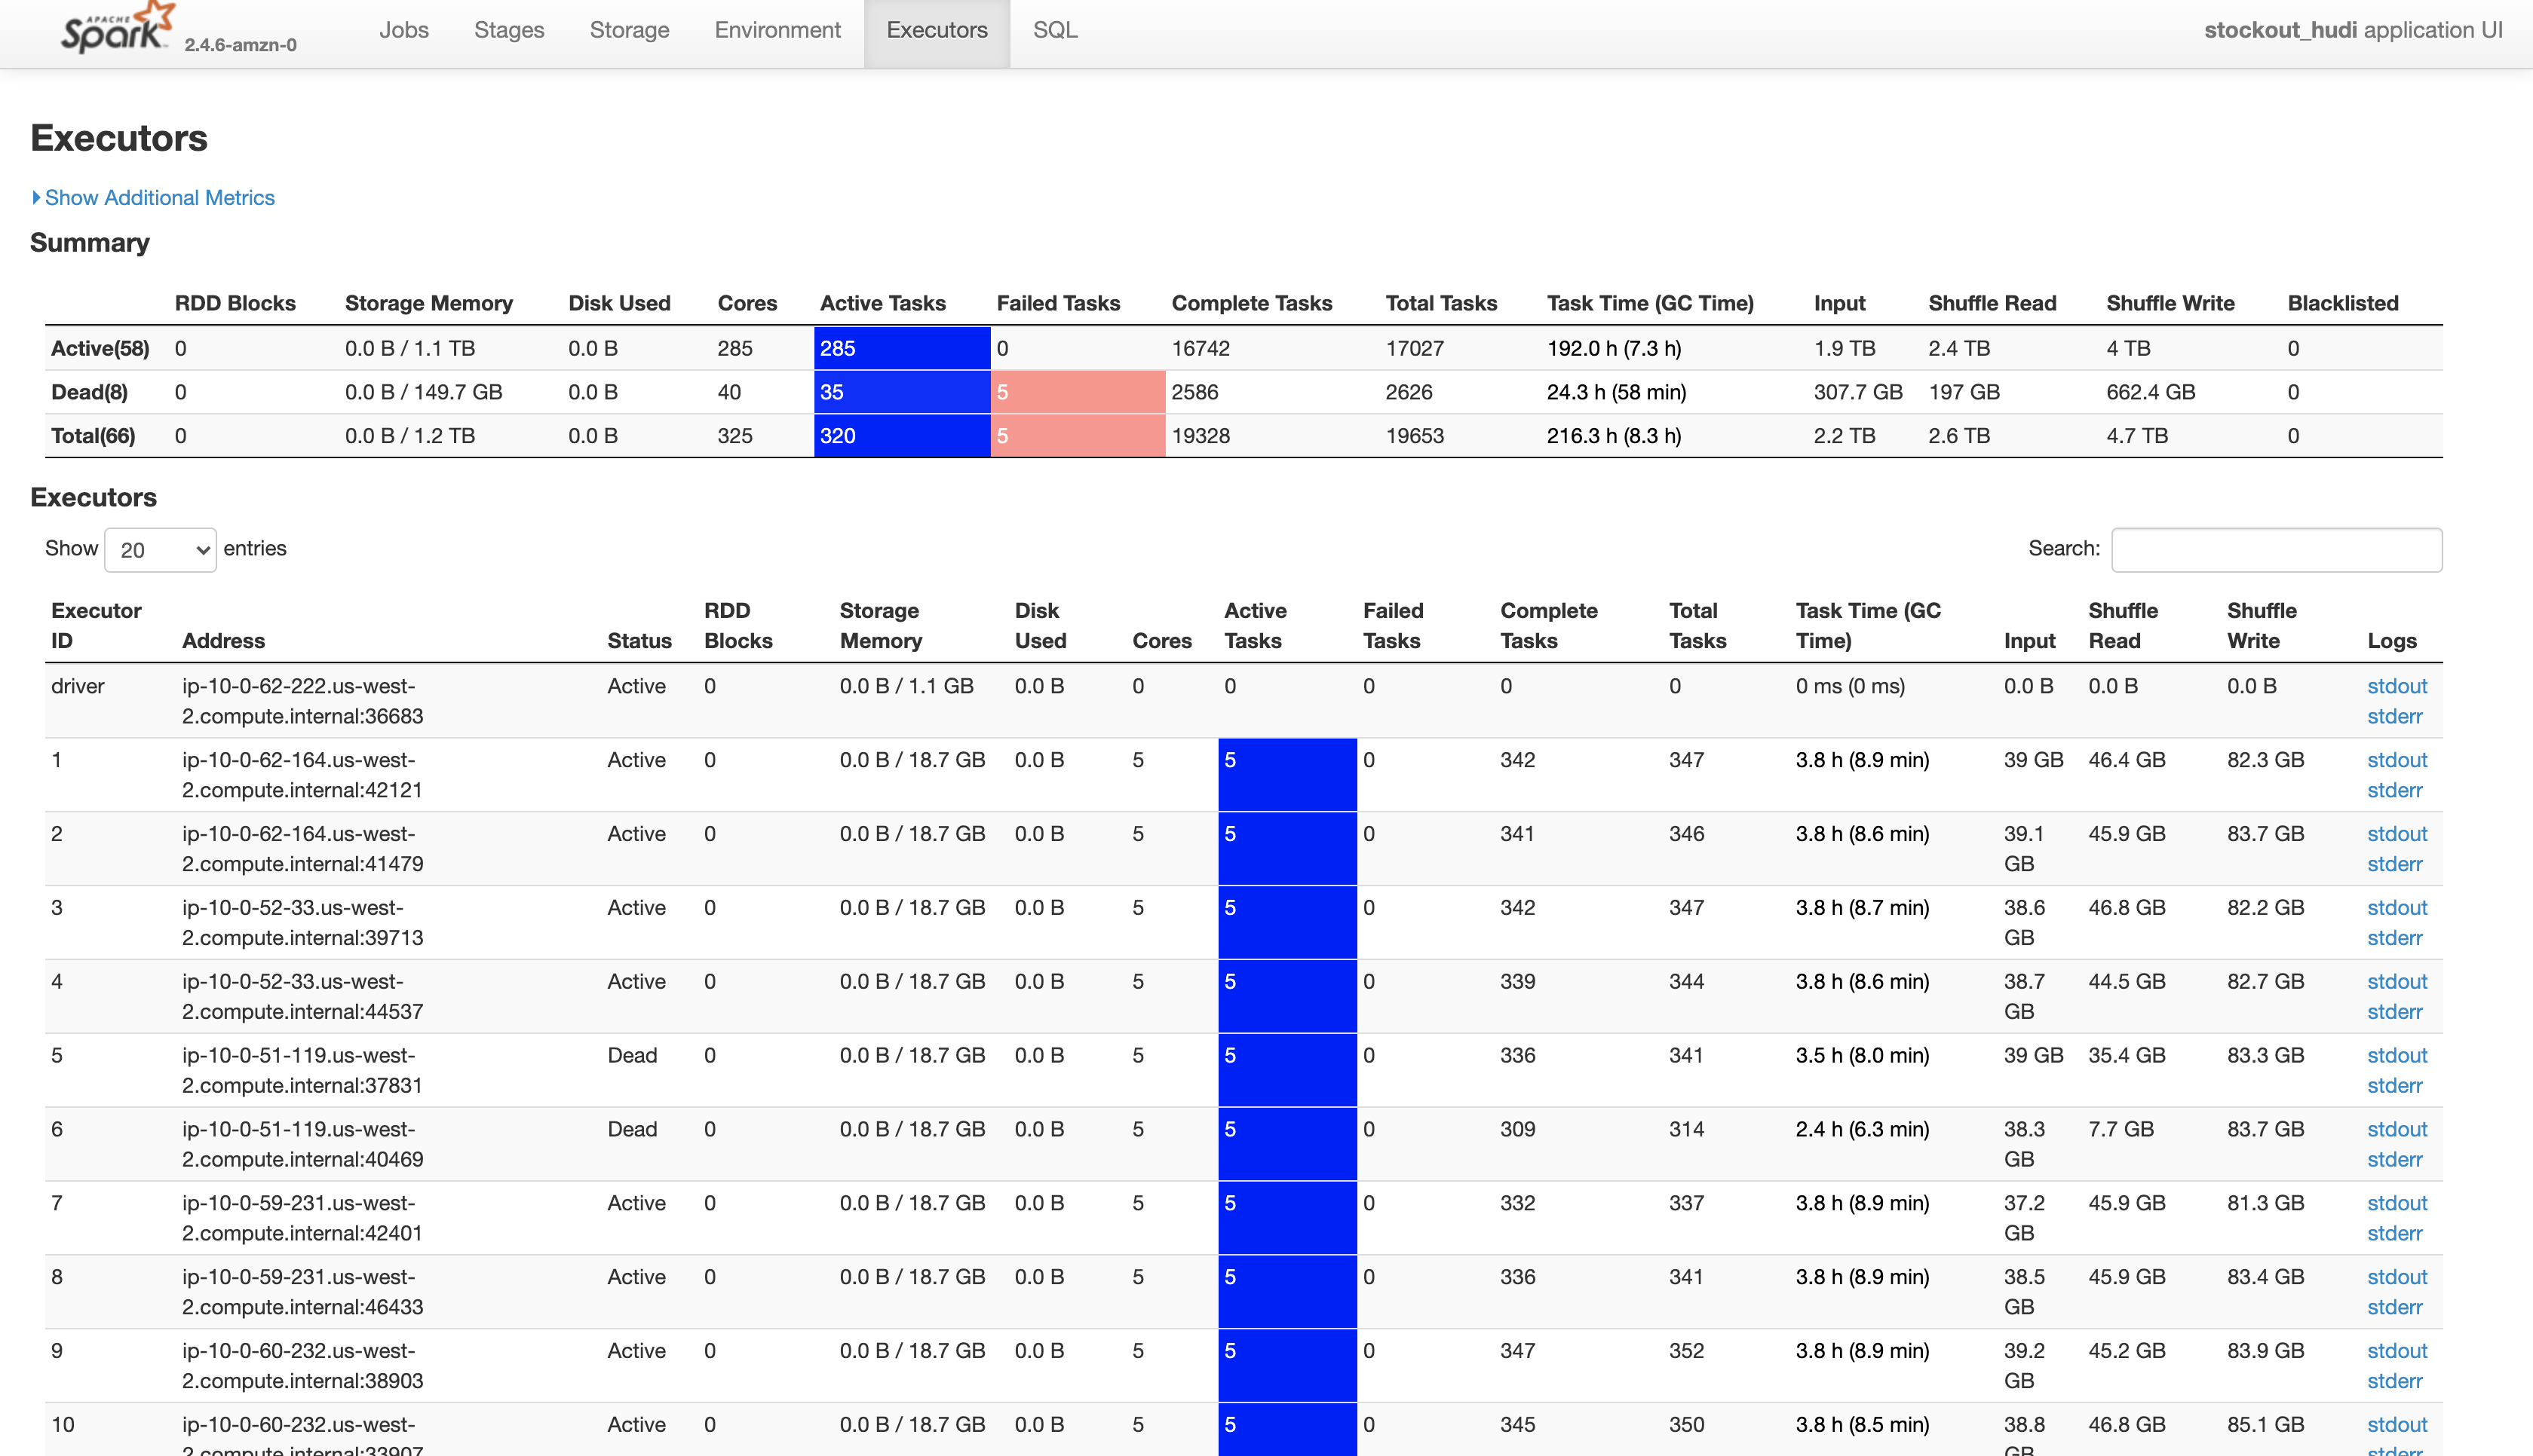
Task: Go to the Storage tab
Action: pyautogui.click(x=629, y=30)
